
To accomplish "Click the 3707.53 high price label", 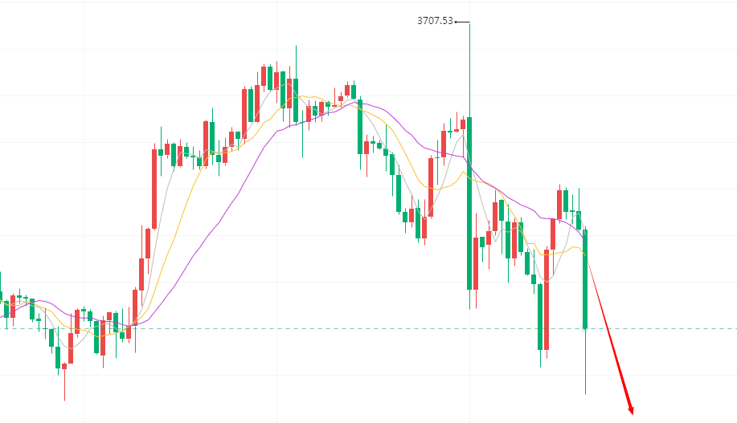I will [435, 22].
